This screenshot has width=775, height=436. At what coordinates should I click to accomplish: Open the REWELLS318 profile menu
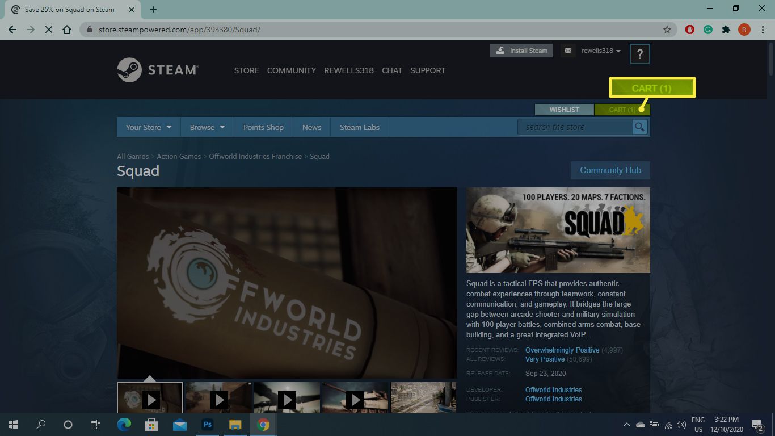pos(349,70)
